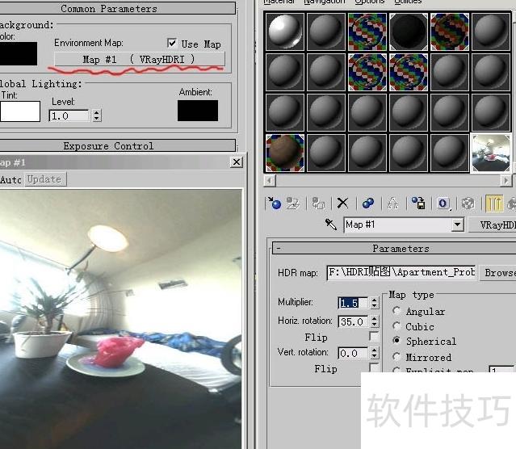Screen dimensions: 516x449
Task: Click the Material Effects Channel icon
Action: pos(443,204)
